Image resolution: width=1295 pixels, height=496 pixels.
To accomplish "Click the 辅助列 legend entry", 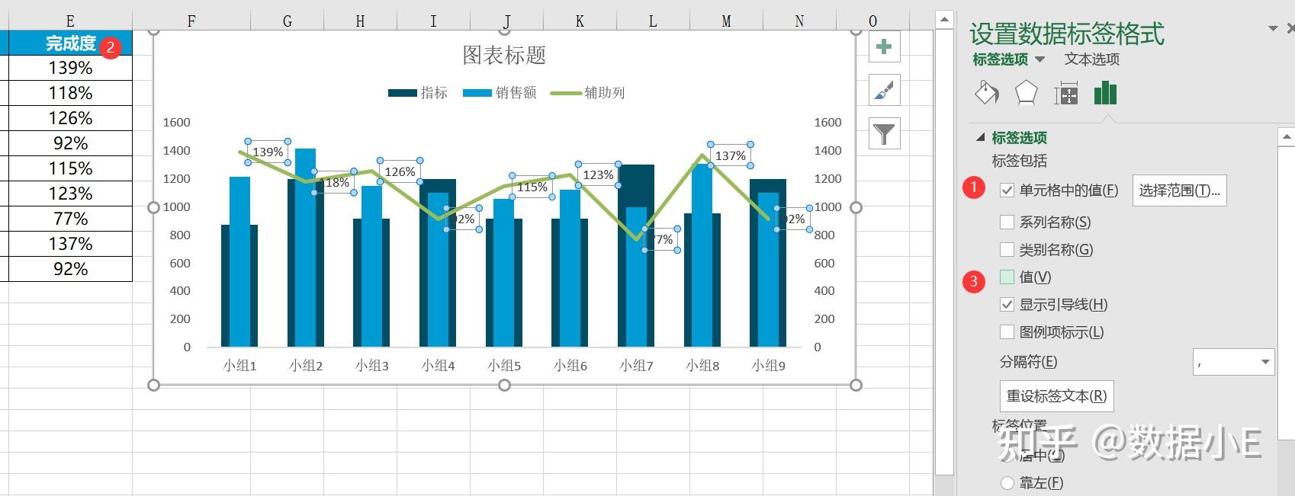I will point(588,93).
